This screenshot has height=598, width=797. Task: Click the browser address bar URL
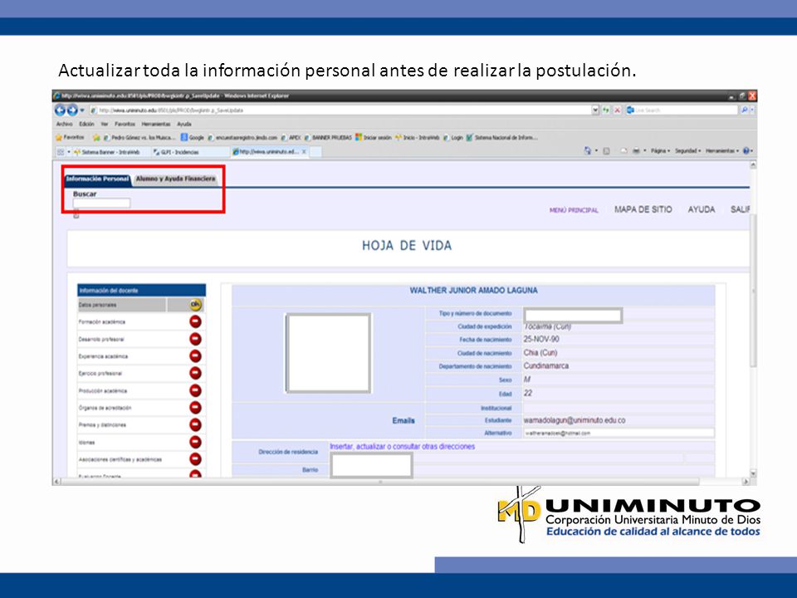(340, 110)
